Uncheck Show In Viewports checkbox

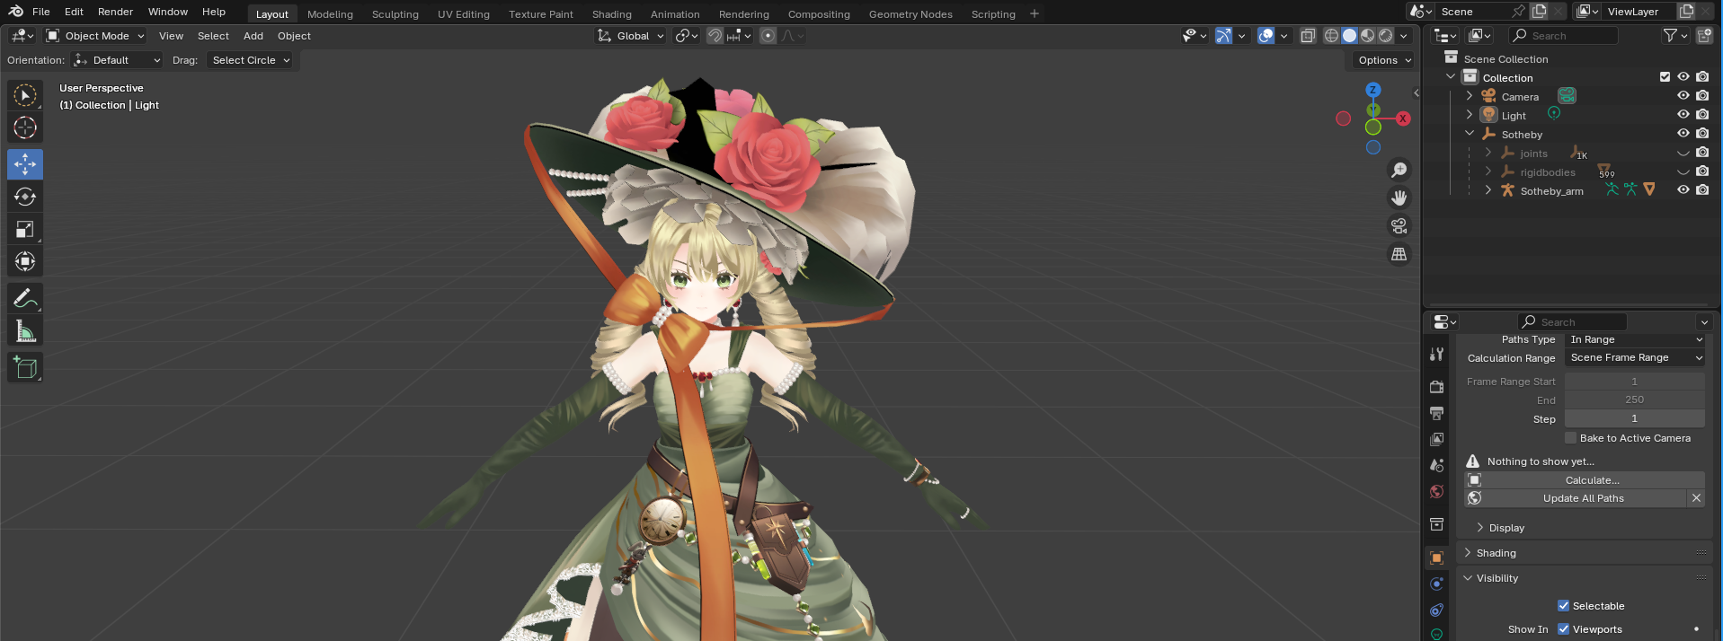1563,629
